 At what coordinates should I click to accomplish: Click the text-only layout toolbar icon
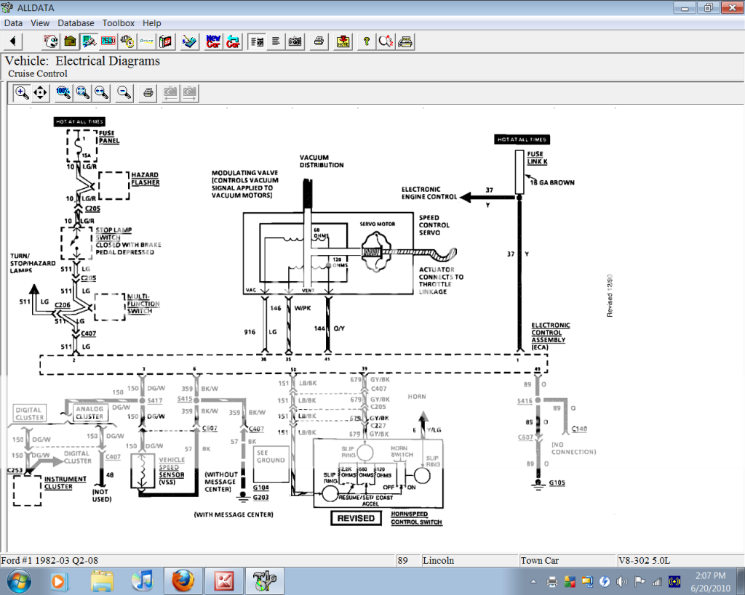[x=276, y=41]
